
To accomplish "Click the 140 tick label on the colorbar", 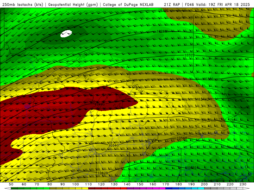I will 127,184.
